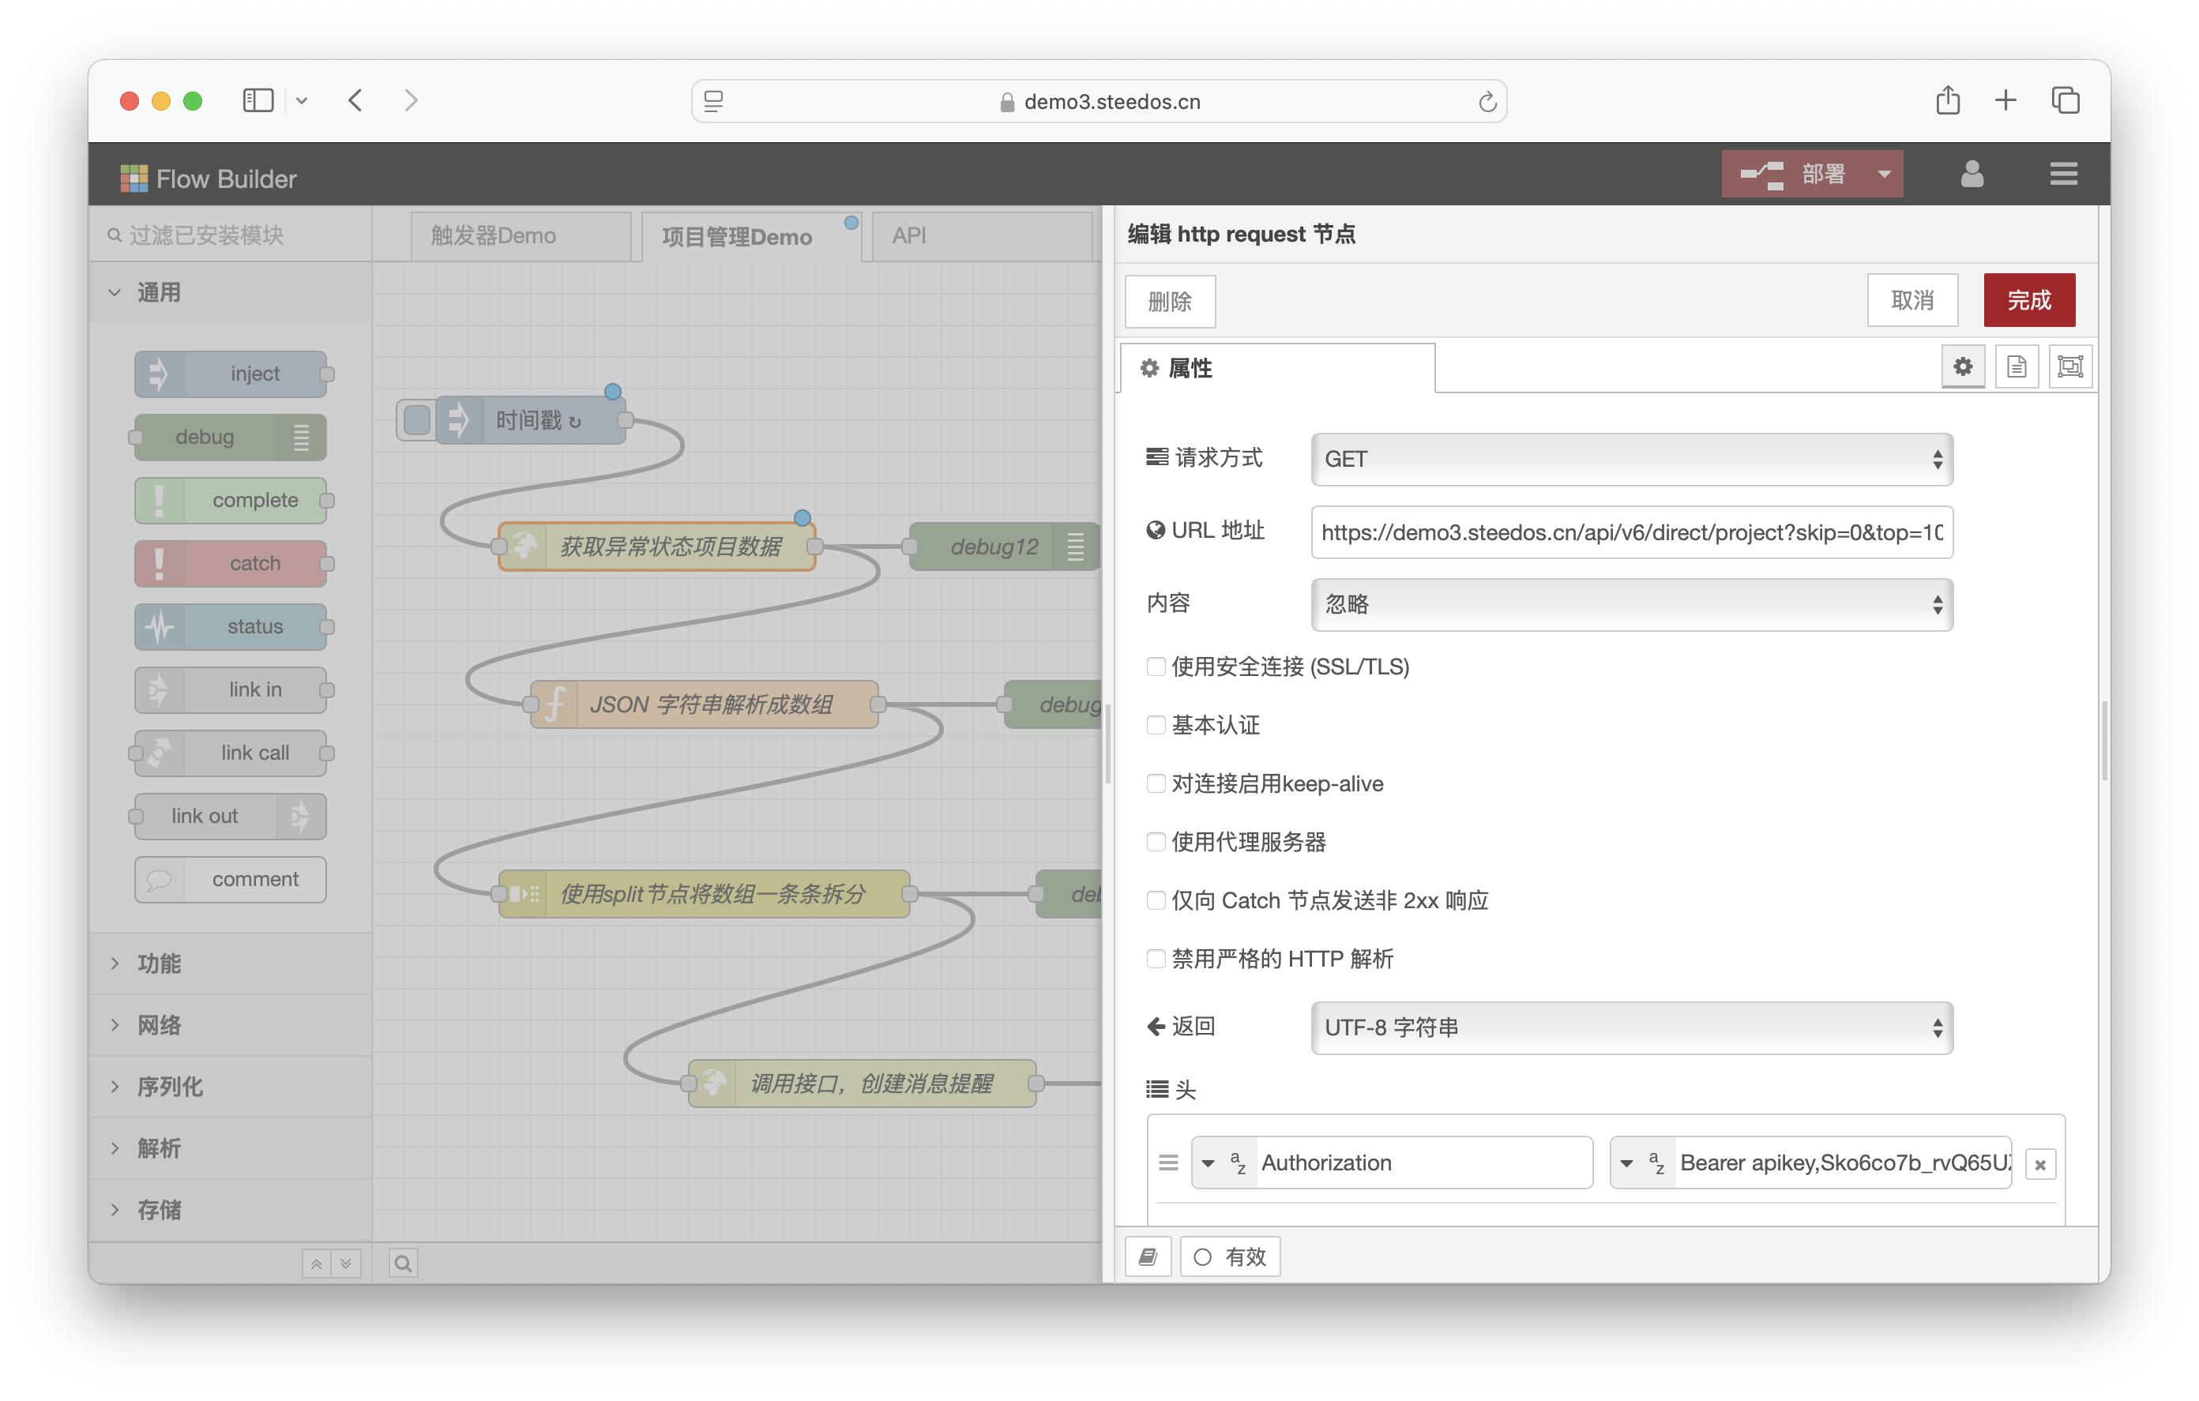The height and width of the screenshot is (1401, 2199).
Task: Open the 请求方式 GET dropdown
Action: [1632, 460]
